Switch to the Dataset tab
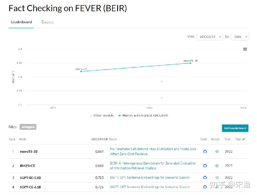Viewport: 257px width, 195px height. pos(47,22)
